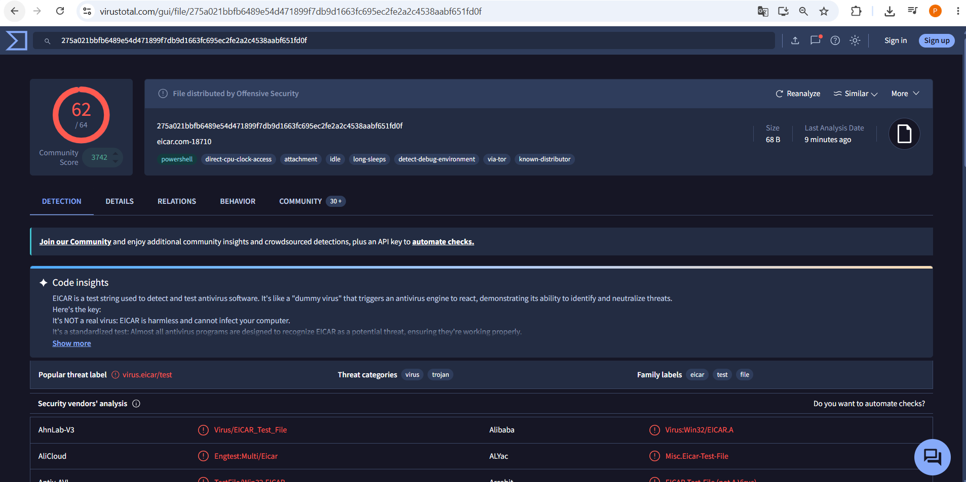Image resolution: width=966 pixels, height=482 pixels.
Task: Click the translate page icon
Action: click(763, 11)
